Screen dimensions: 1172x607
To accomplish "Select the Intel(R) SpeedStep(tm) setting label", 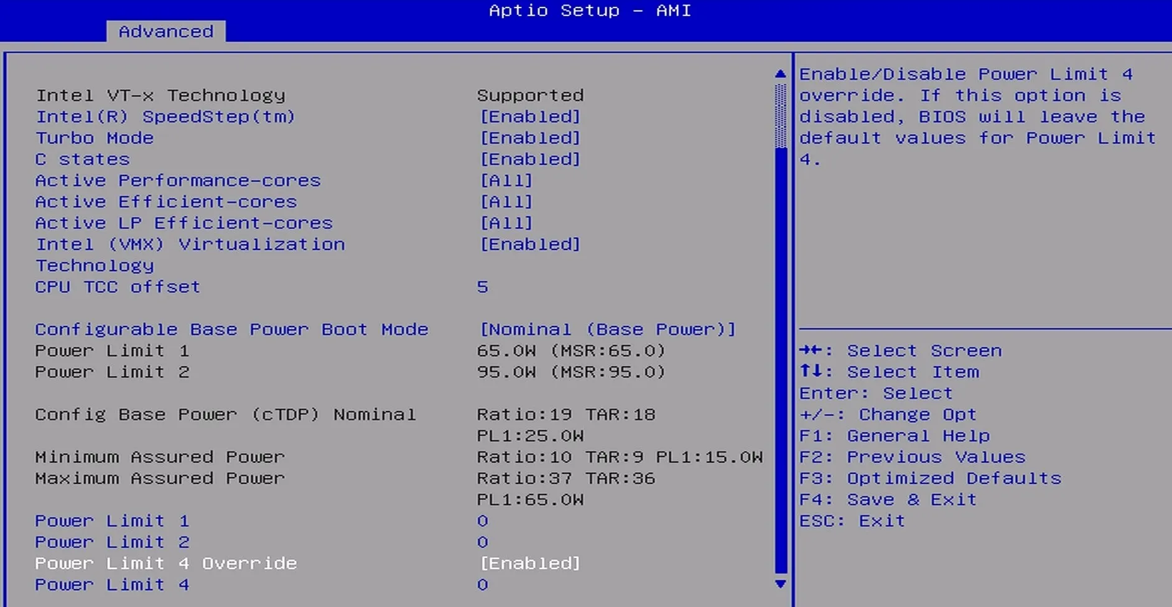I will click(x=165, y=117).
